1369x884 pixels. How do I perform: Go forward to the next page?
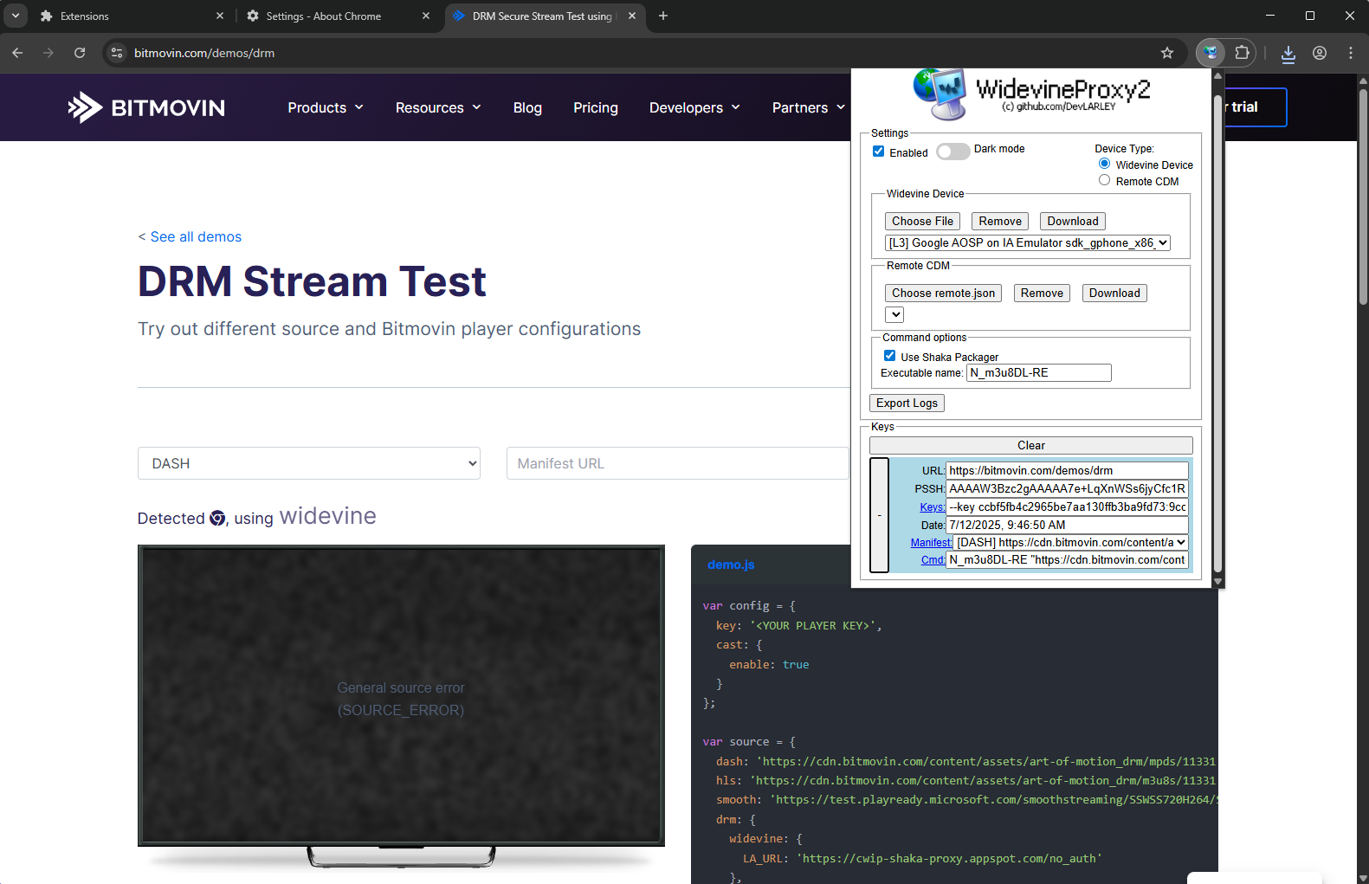tap(48, 53)
